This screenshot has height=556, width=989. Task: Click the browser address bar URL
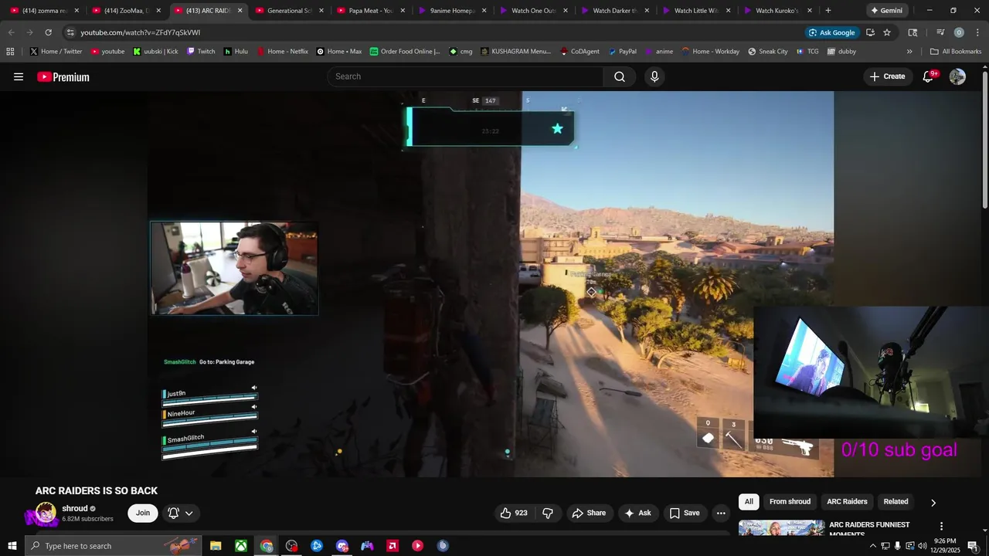pyautogui.click(x=140, y=32)
